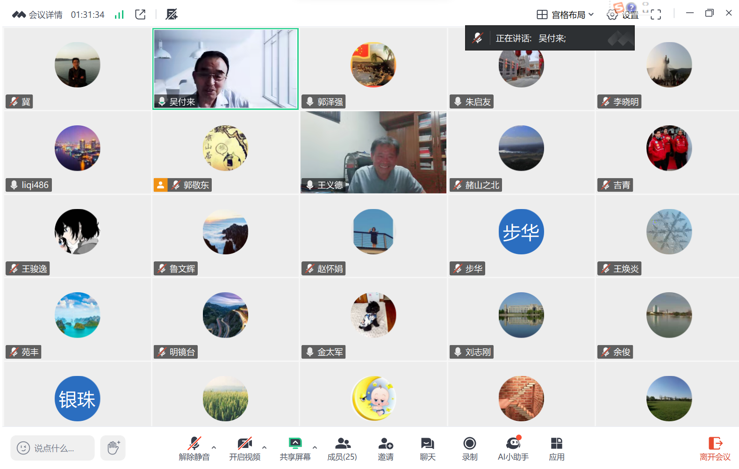
Task: Enter fullscreen mode via brackets icon
Action: point(656,15)
